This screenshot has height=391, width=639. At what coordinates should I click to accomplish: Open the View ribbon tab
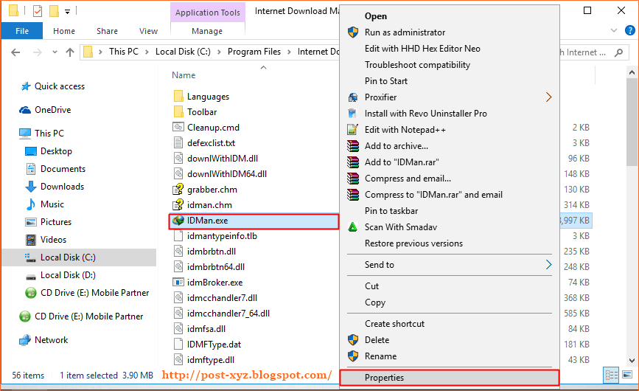(148, 31)
